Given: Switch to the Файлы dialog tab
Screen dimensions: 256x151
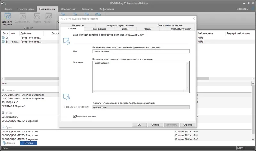Looking at the screenshot, I should point(148,29).
